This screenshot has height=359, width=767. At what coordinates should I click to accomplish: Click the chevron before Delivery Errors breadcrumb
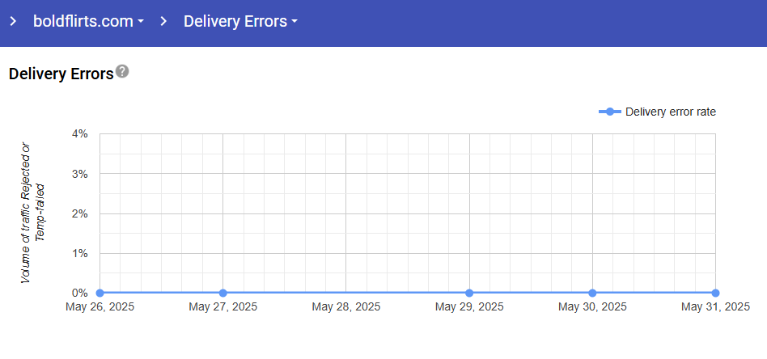(x=163, y=22)
